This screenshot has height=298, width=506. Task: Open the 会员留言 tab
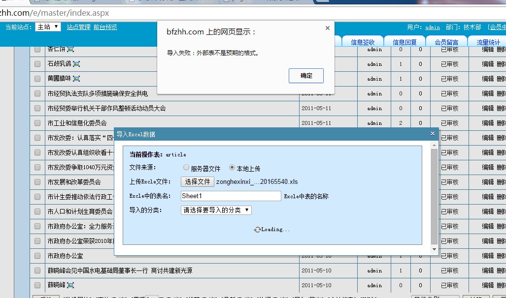[x=446, y=42]
